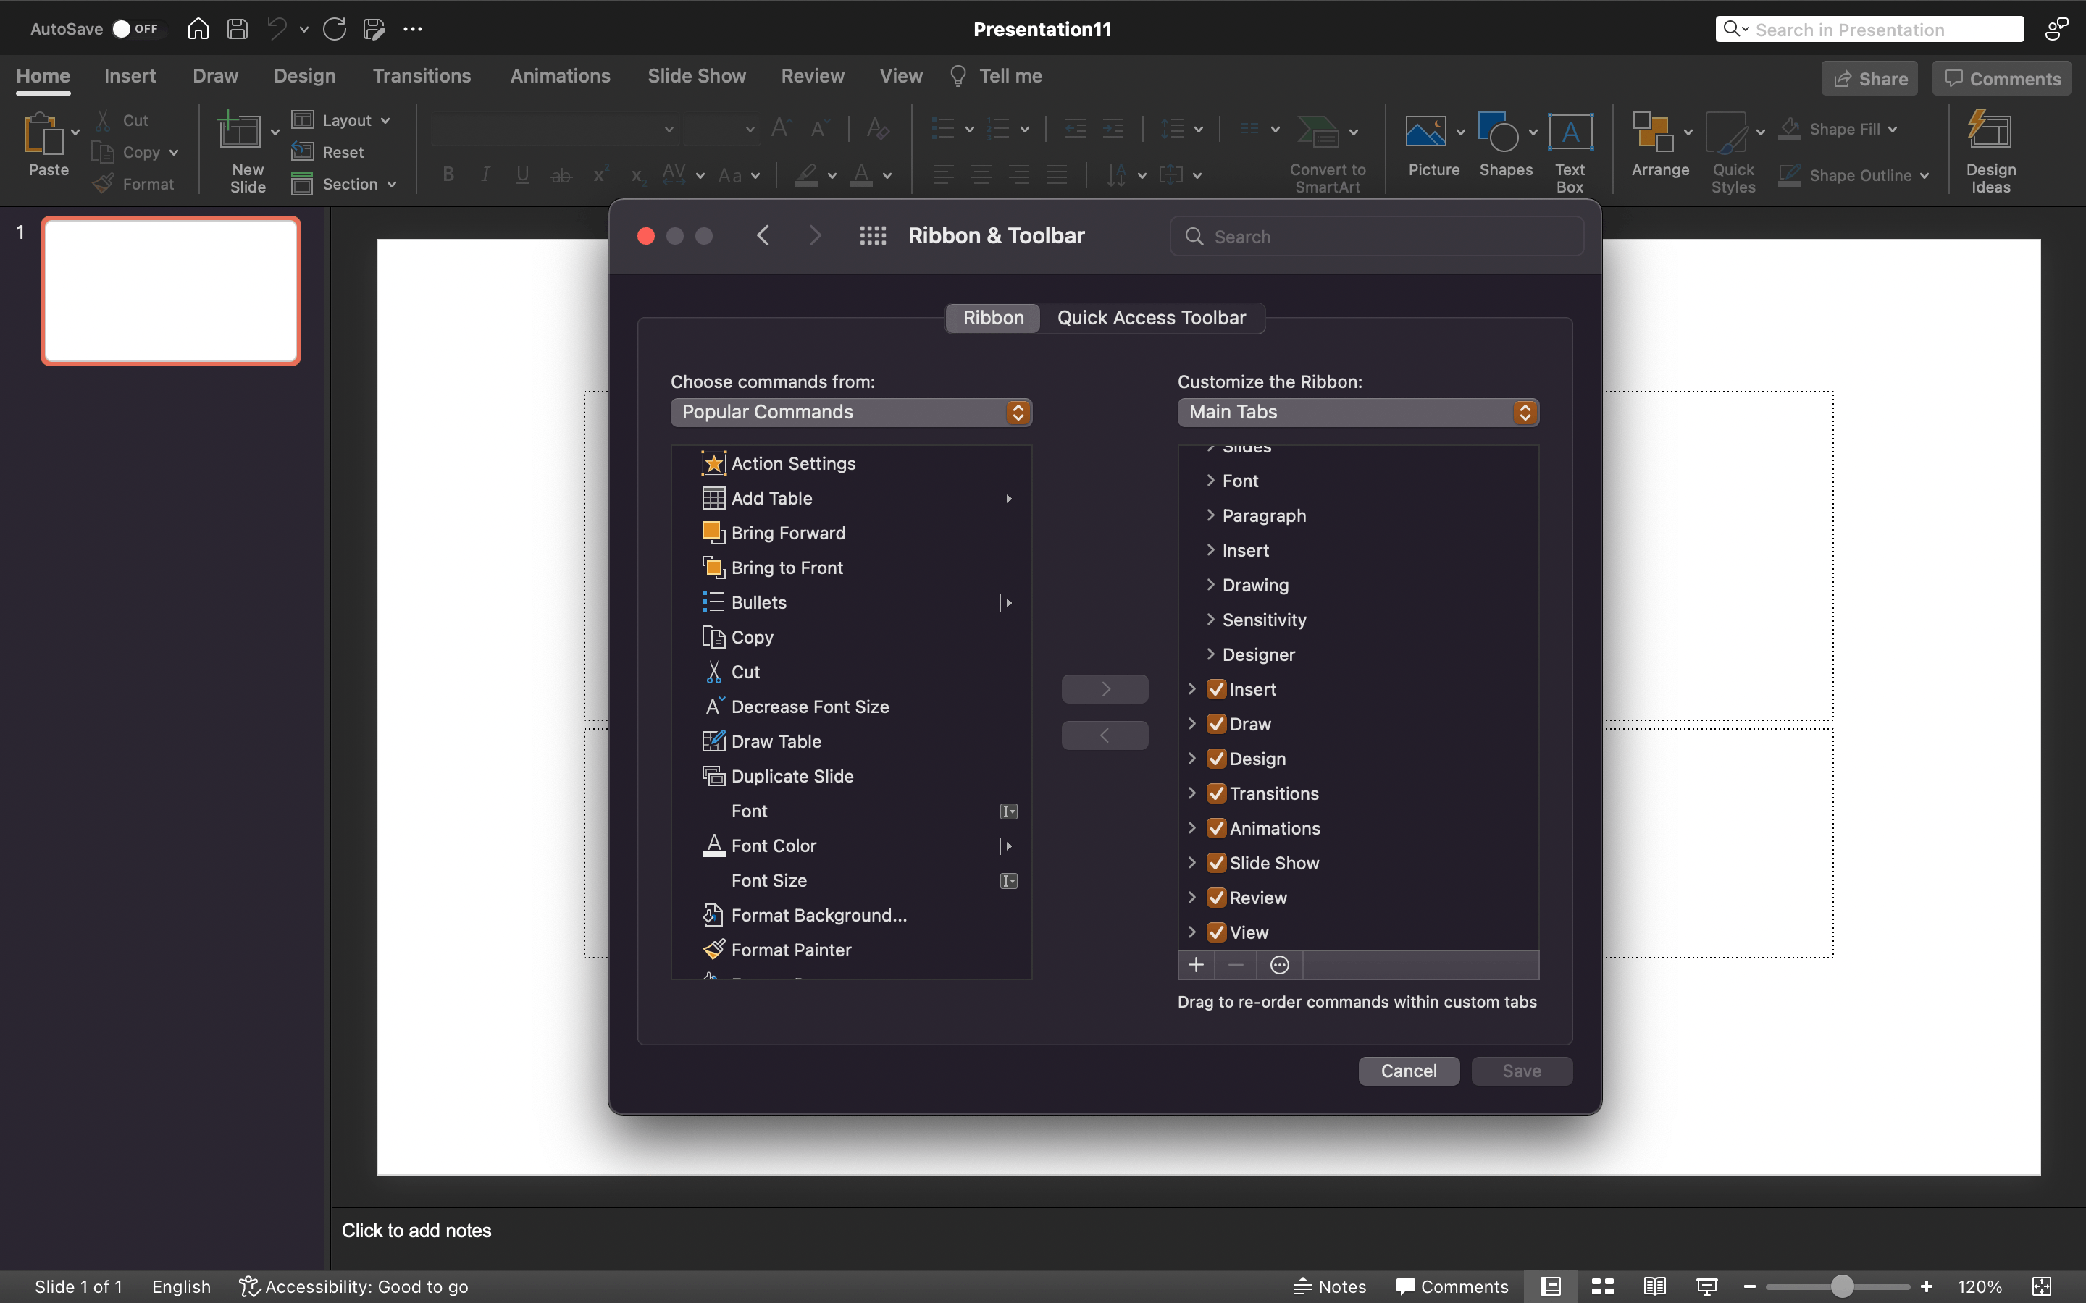Expand the Paragraph group
Image resolution: width=2086 pixels, height=1303 pixels.
coord(1210,515)
